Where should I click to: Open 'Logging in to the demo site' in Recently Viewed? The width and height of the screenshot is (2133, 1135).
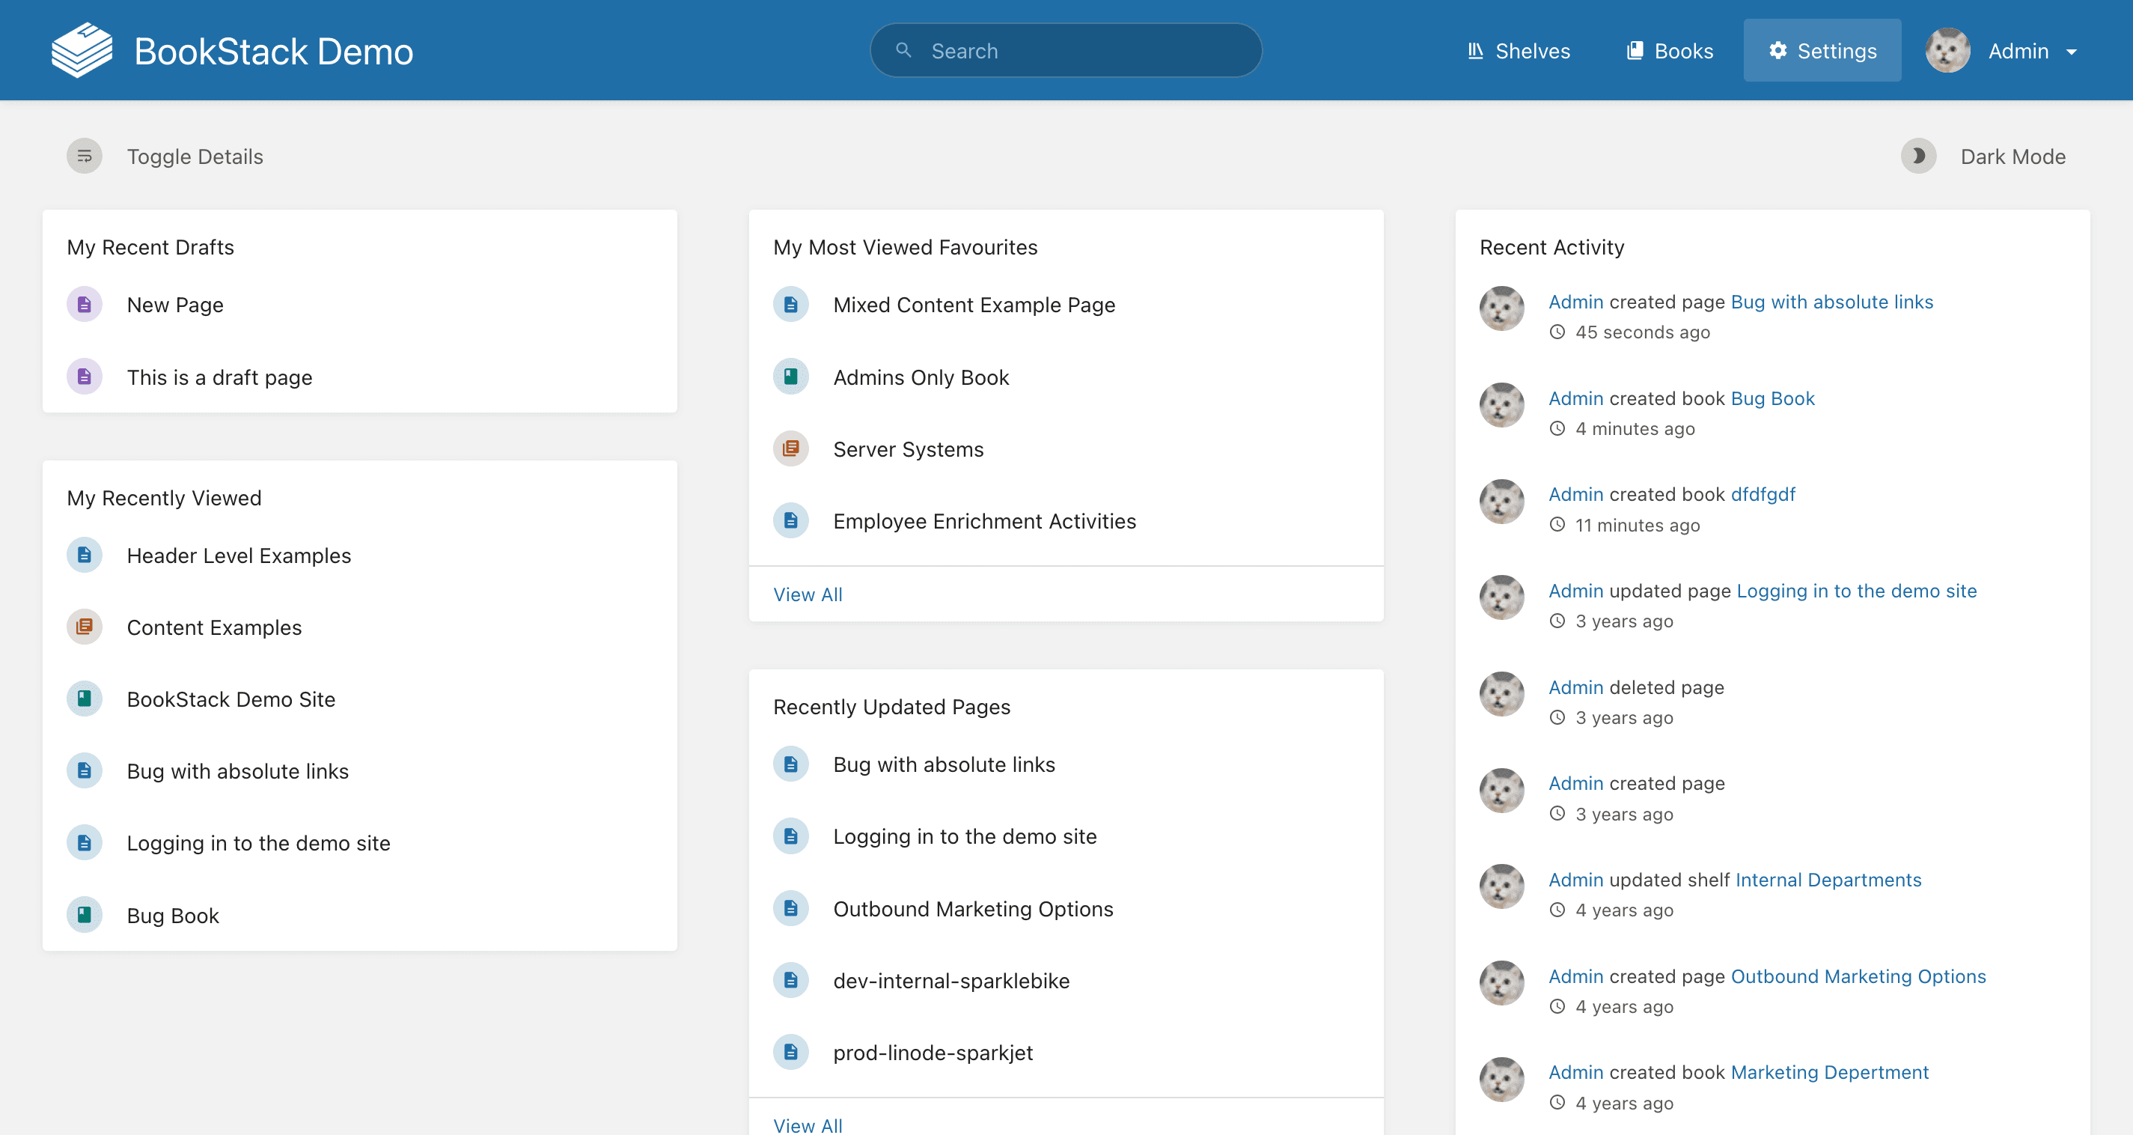(258, 843)
